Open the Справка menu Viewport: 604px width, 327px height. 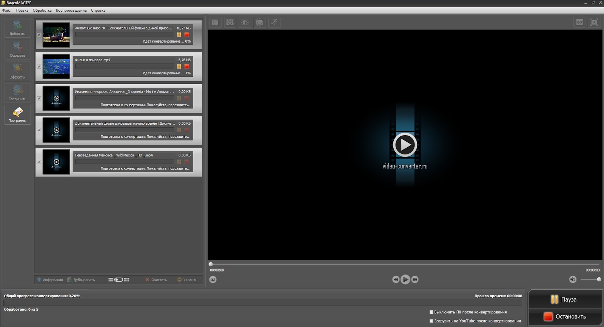98,10
